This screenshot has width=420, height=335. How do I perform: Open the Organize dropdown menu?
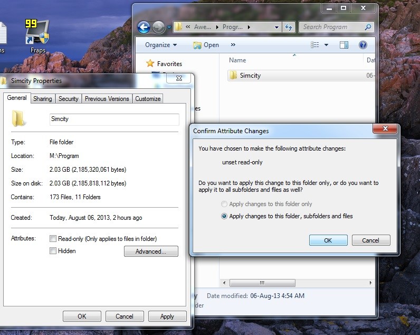click(161, 45)
